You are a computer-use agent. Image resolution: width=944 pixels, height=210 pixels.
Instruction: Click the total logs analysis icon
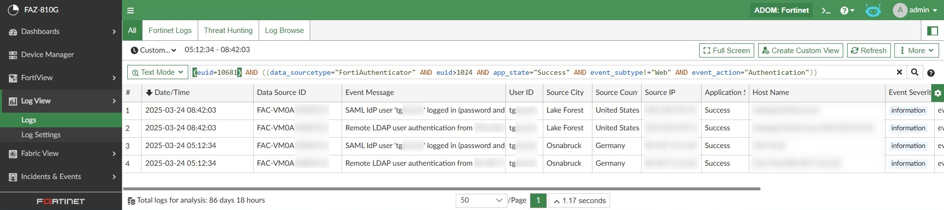(131, 201)
